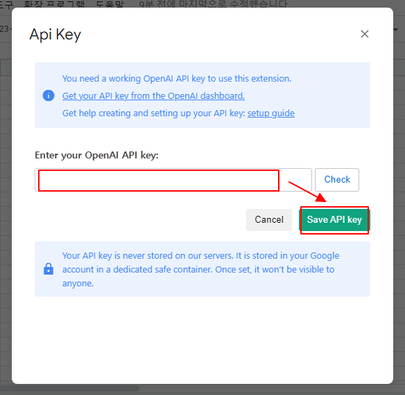The height and width of the screenshot is (395, 405).
Task: Click the blue padlock icon
Action: point(49,268)
